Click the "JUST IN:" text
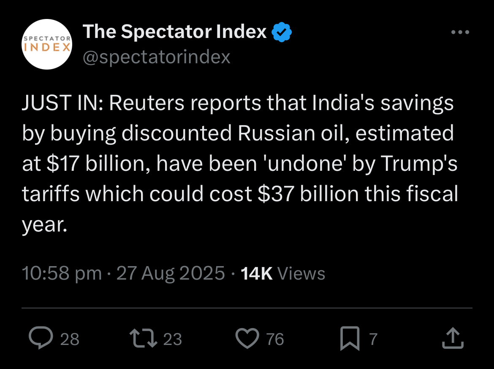The image size is (494, 369). pos(61,103)
